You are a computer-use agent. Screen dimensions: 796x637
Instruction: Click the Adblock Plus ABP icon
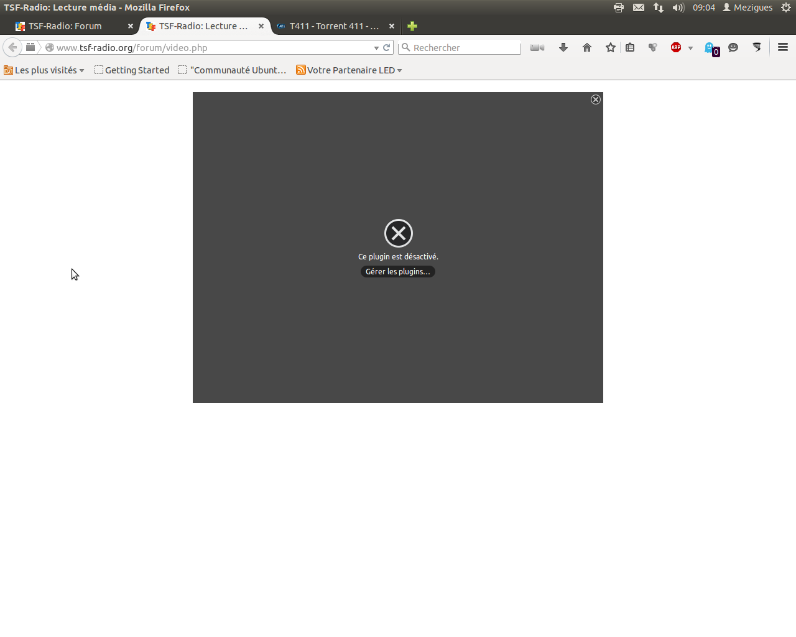tap(676, 47)
